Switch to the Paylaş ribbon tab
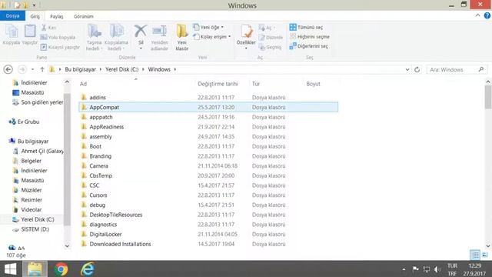492x277 pixels. [x=57, y=16]
